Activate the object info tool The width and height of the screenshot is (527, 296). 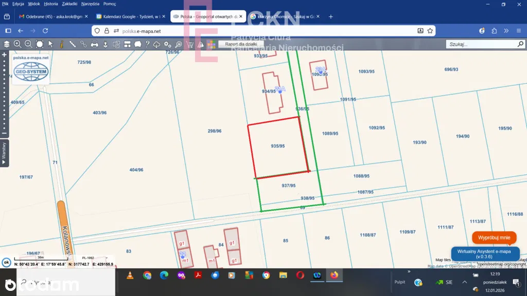coord(61,44)
